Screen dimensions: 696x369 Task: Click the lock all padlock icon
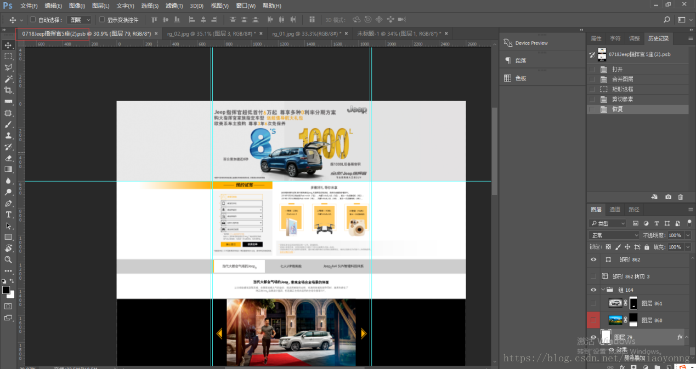647,247
